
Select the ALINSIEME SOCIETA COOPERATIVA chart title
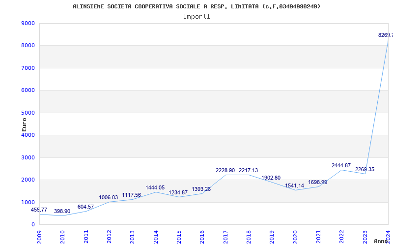(x=196, y=6)
